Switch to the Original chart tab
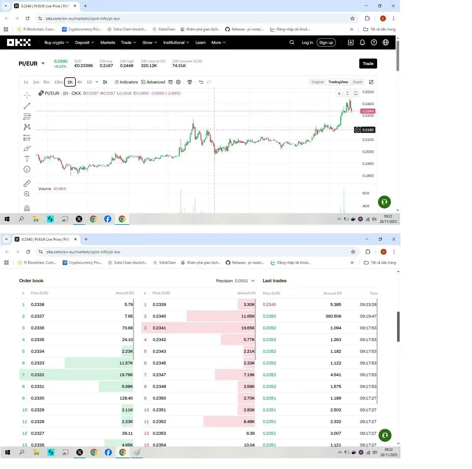The height and width of the screenshot is (469, 472). click(317, 82)
